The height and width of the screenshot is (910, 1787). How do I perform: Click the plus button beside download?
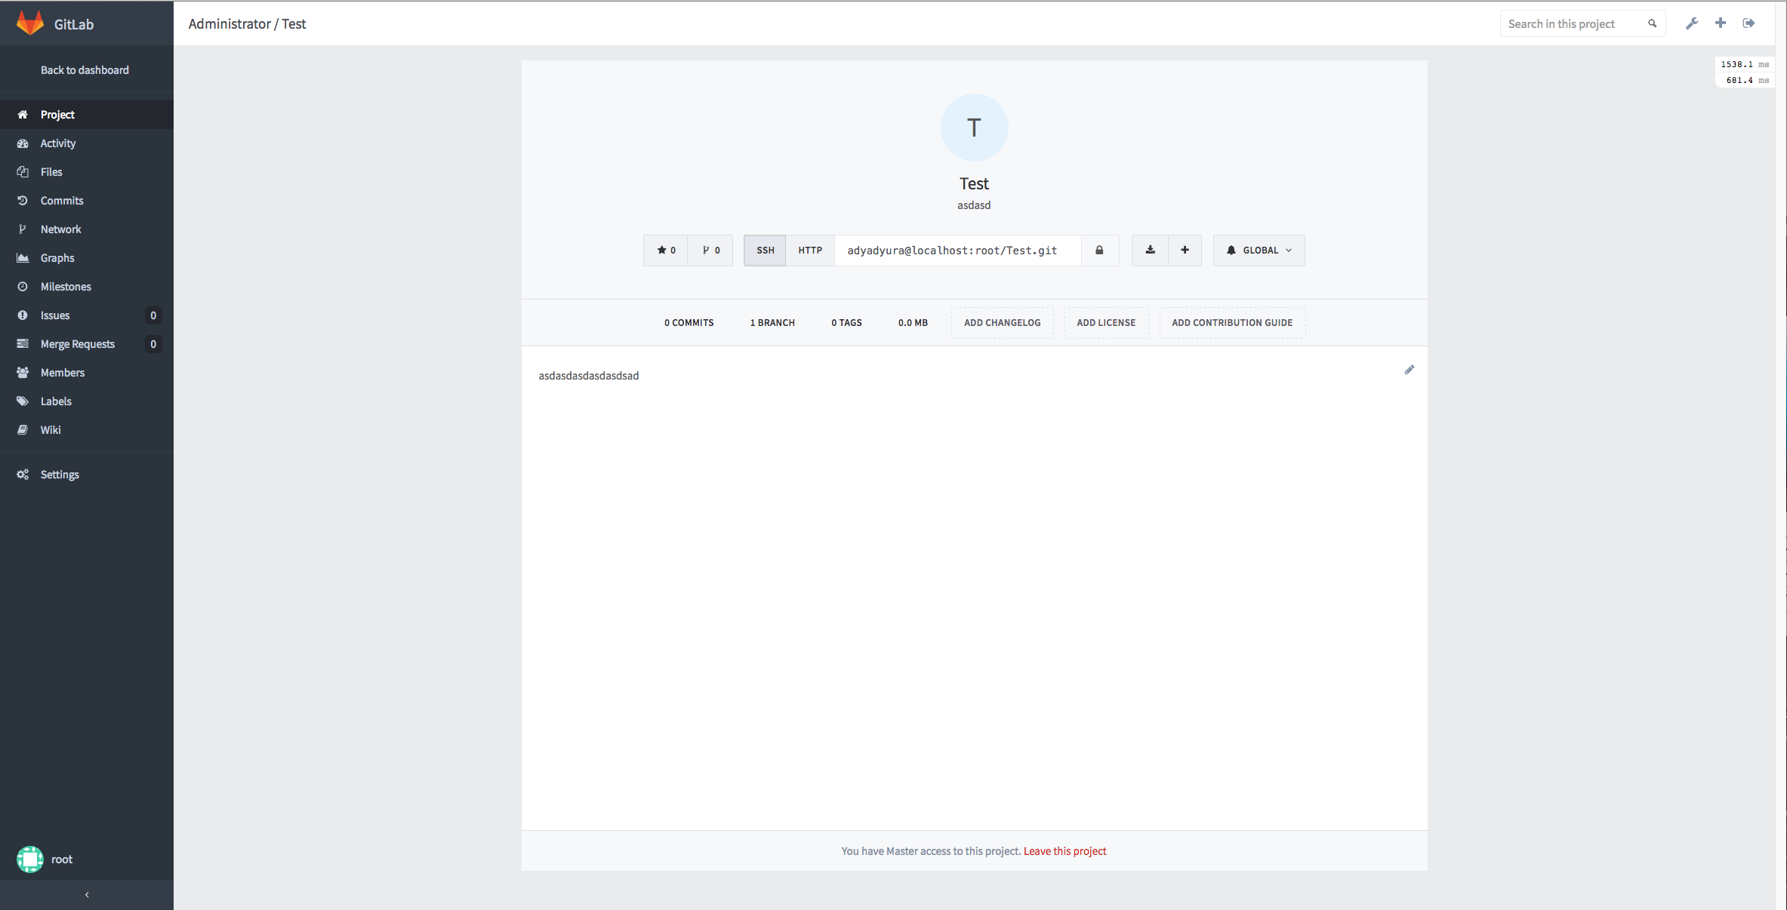[1185, 251]
